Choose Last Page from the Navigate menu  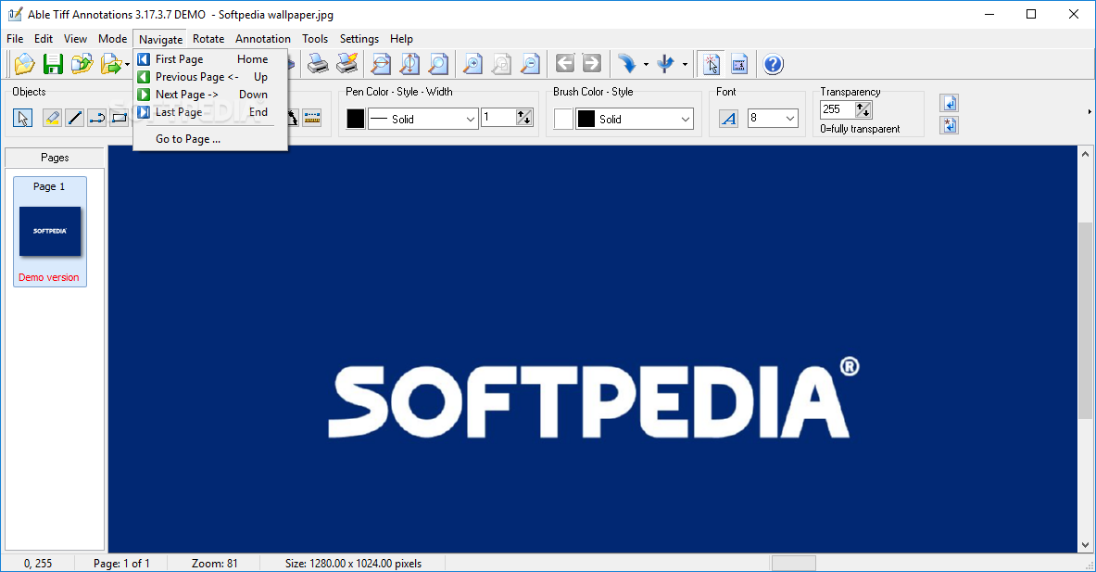click(x=210, y=112)
